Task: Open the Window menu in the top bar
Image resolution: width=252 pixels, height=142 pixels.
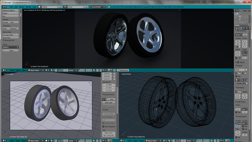Action: (28, 7)
